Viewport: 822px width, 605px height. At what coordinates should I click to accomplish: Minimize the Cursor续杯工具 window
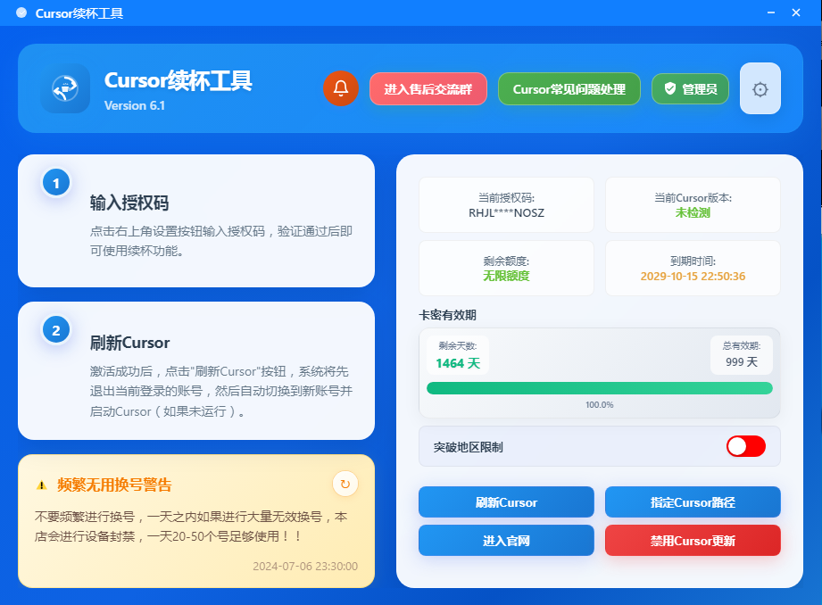[x=769, y=12]
